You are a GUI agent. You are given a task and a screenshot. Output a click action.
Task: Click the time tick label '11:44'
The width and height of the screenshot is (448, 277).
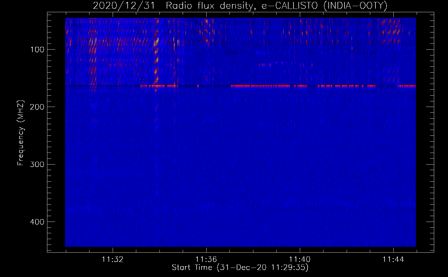coord(393,260)
